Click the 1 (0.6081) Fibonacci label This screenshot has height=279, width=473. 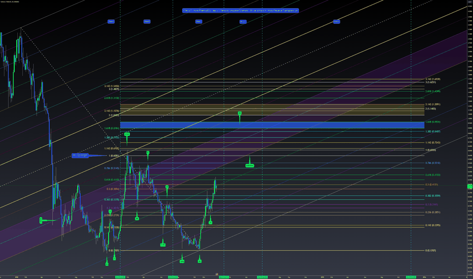[x=114, y=156]
